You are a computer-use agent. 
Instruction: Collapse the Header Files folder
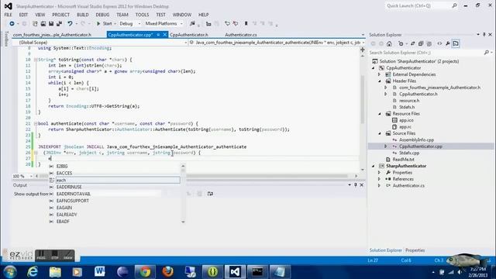pos(380,81)
